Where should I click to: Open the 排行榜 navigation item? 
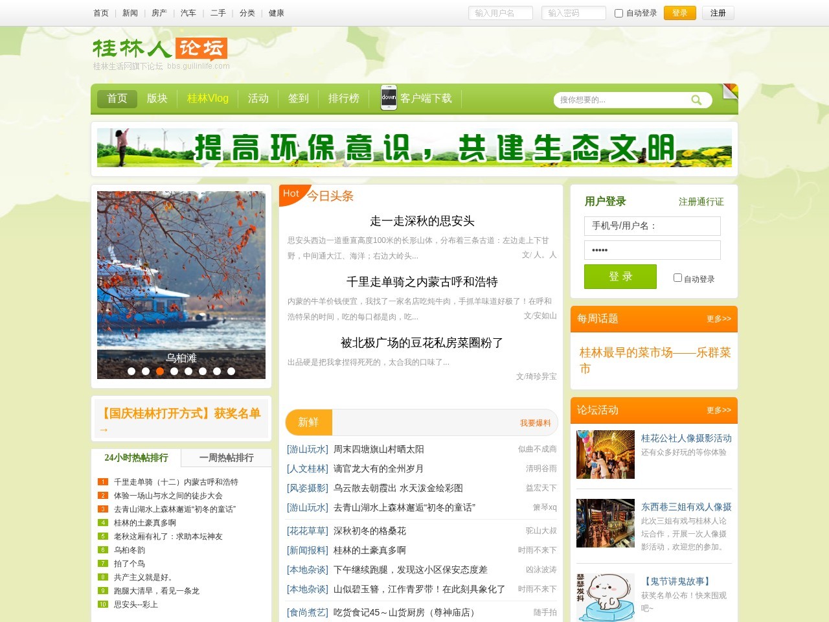[x=343, y=98]
